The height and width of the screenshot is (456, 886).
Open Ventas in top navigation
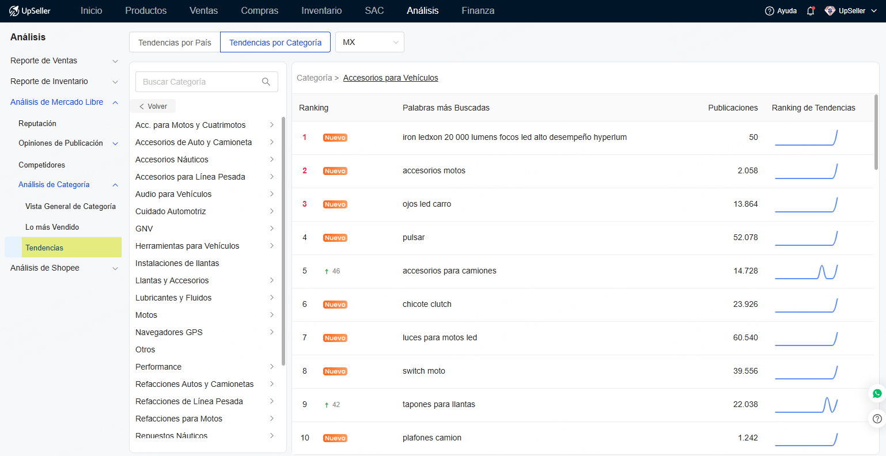pos(204,11)
